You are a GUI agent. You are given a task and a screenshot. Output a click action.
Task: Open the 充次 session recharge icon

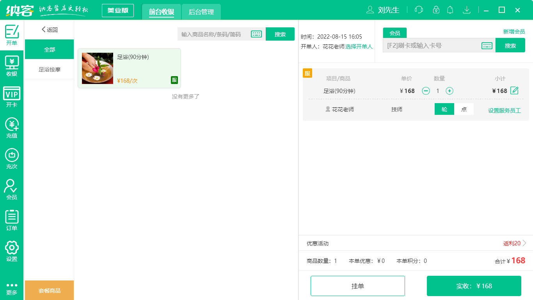coord(12,157)
